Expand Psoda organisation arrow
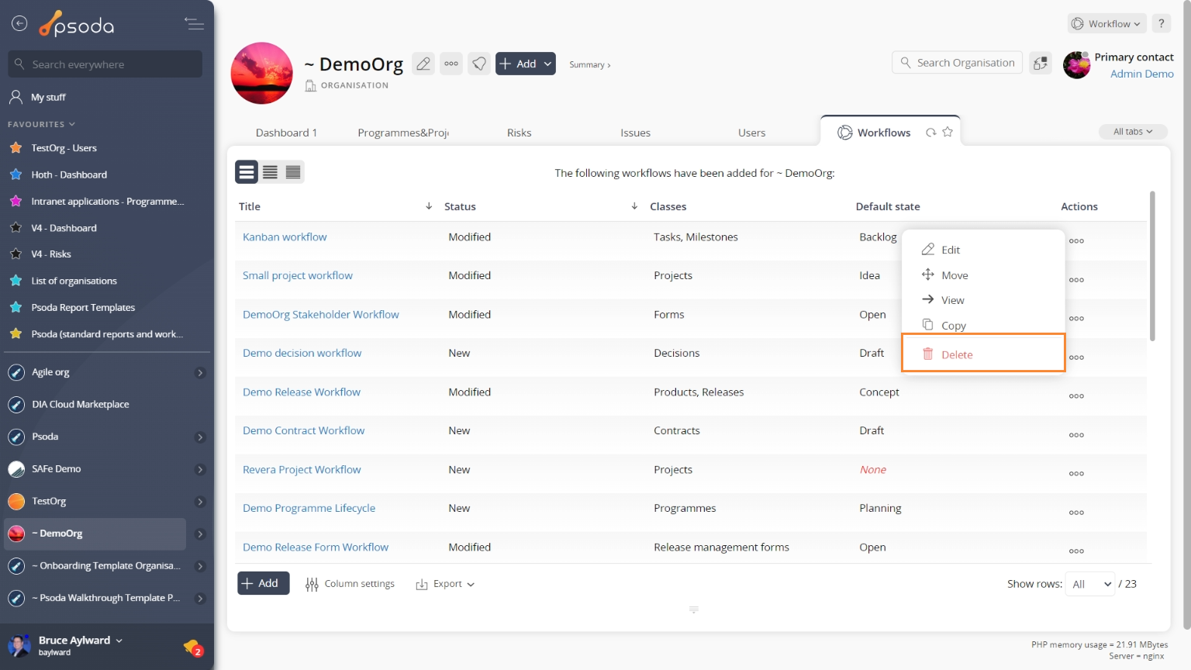This screenshot has width=1191, height=670. tap(200, 437)
